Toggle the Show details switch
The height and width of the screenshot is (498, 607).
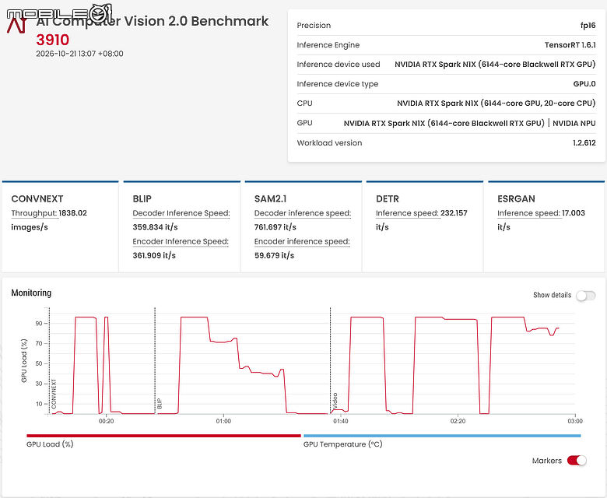coord(585,296)
